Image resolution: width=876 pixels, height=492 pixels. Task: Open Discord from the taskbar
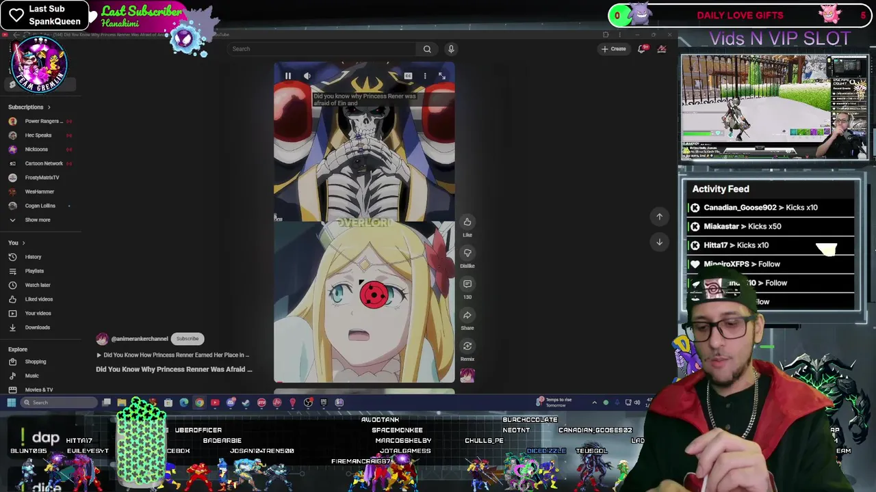point(231,402)
